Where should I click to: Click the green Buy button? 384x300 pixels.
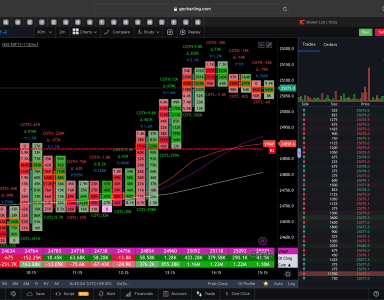[365, 32]
